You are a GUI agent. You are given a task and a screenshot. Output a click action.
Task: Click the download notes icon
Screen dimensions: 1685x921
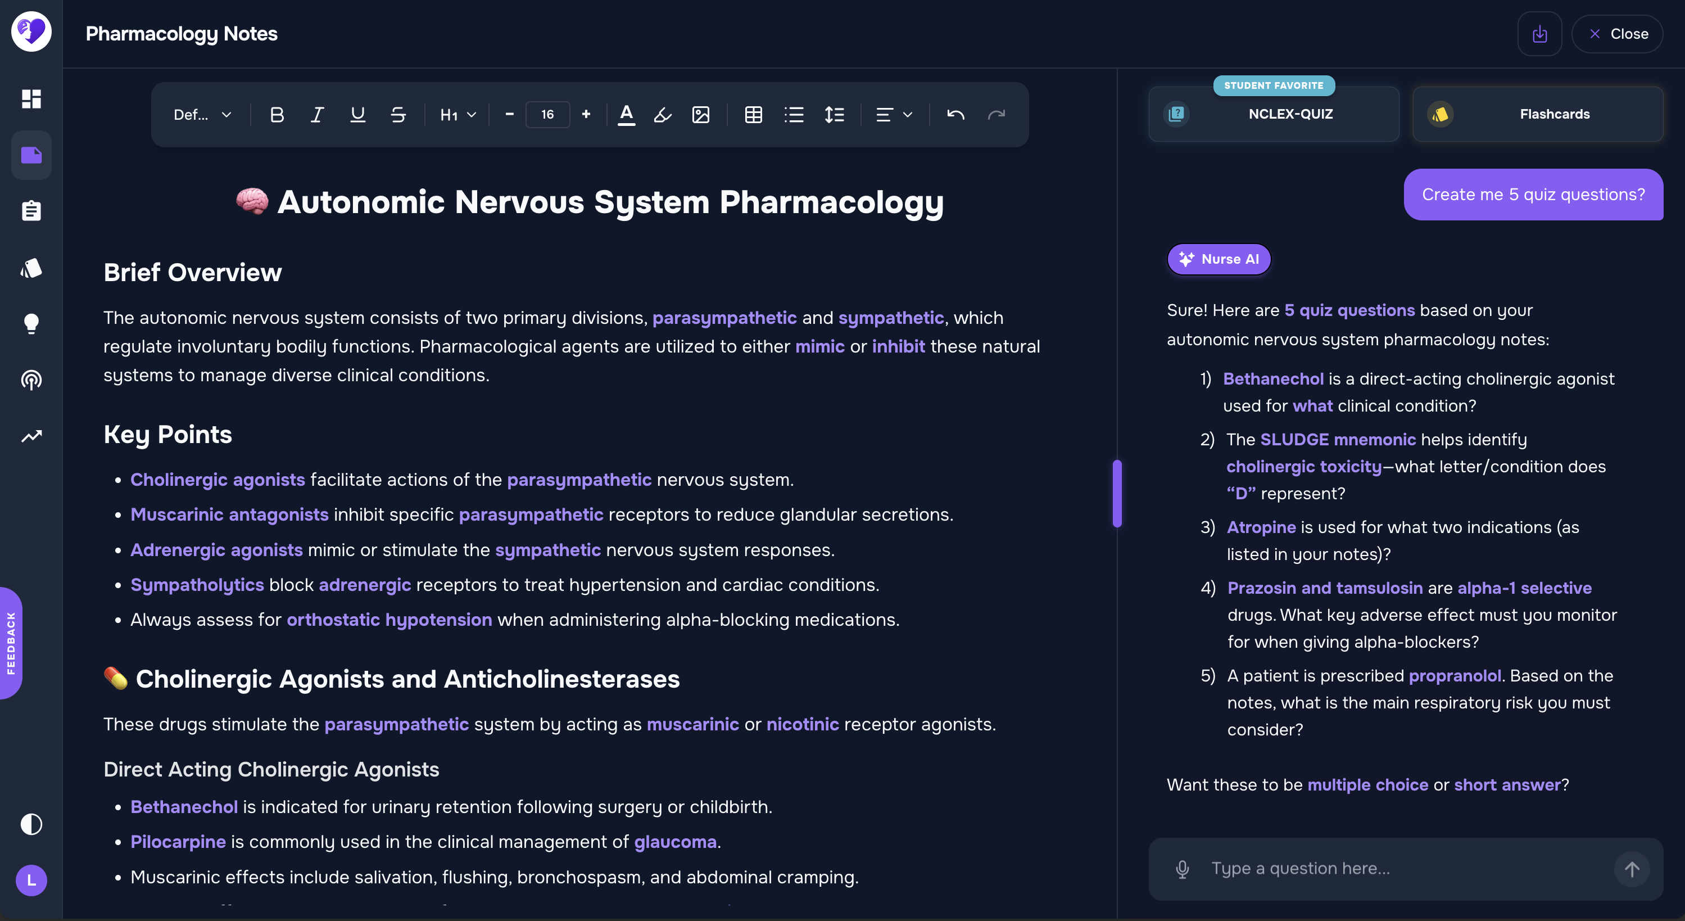[x=1539, y=34]
